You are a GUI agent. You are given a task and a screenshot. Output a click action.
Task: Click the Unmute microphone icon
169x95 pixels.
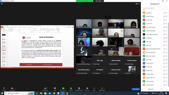4,88
